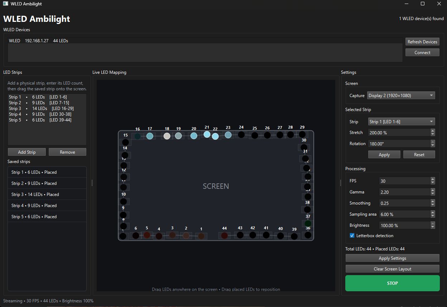Click the Rotation value field
Screen dimensions: 447x307
coord(399,144)
